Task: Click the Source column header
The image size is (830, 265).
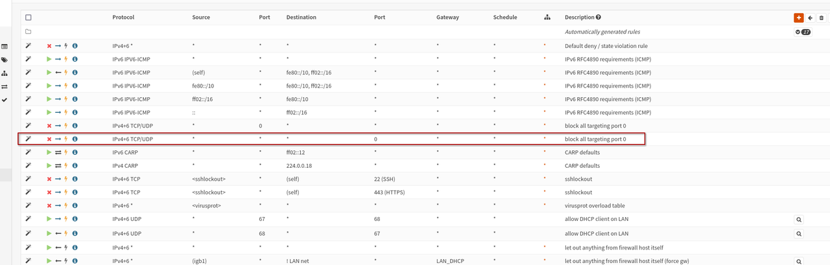Action: point(201,17)
